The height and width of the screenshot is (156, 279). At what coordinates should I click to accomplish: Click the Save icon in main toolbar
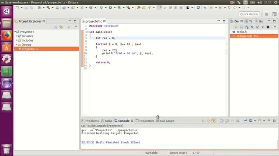pos(26,8)
